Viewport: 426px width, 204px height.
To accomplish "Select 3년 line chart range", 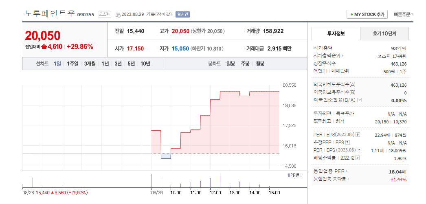I will click(x=118, y=64).
